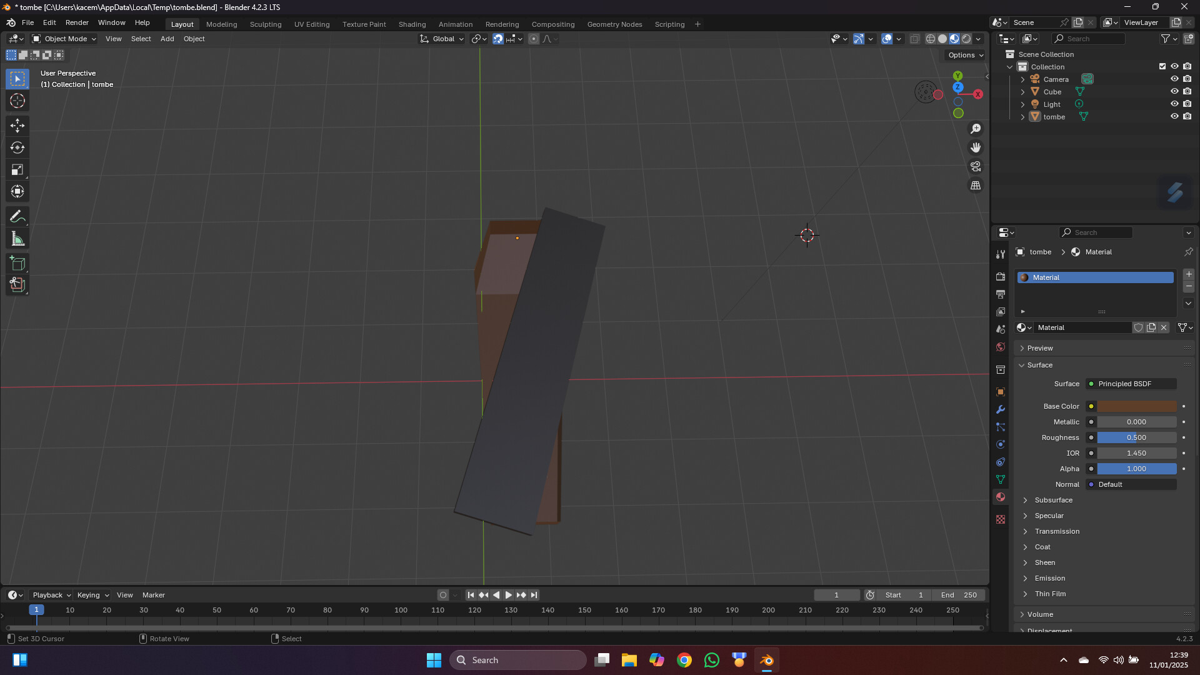Pick the Add Cube tool
1200x675 pixels.
coord(17,263)
